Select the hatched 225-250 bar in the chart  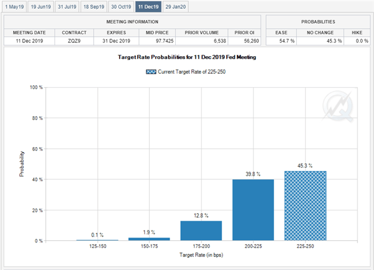click(306, 206)
